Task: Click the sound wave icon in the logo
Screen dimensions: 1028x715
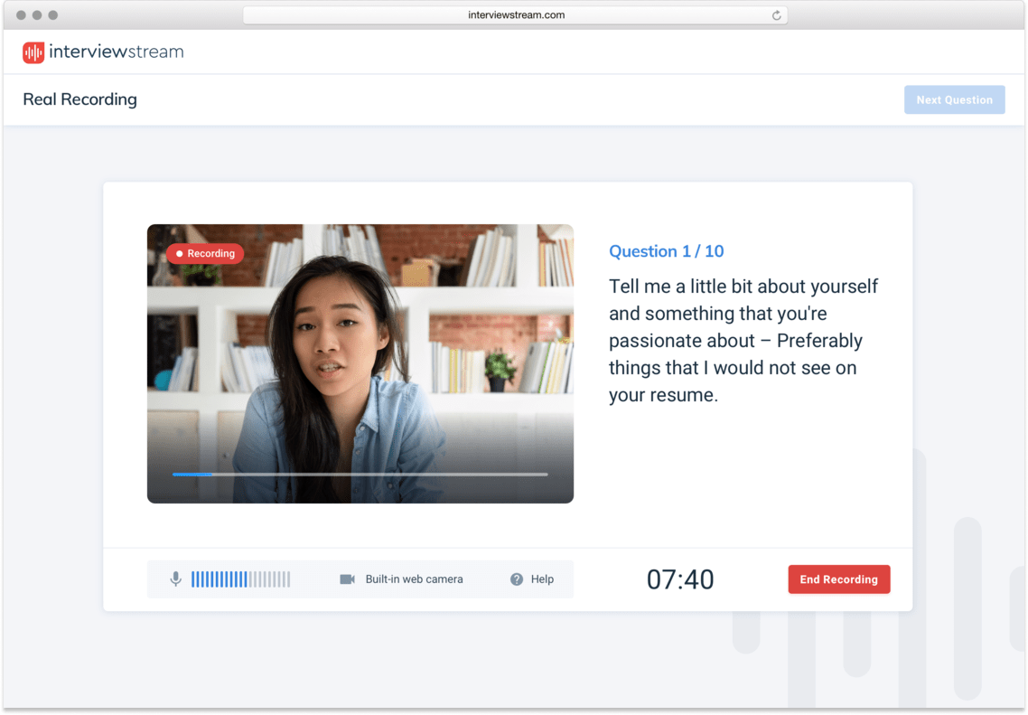Action: (x=33, y=52)
